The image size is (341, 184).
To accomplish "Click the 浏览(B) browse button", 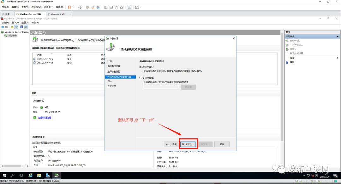I will click(x=188, y=87).
